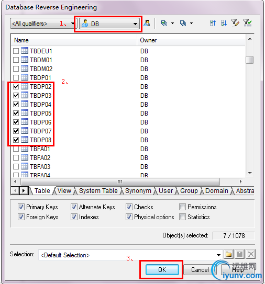Open the customize filter pencil icon
265x284 pixels.
[x=235, y=24]
